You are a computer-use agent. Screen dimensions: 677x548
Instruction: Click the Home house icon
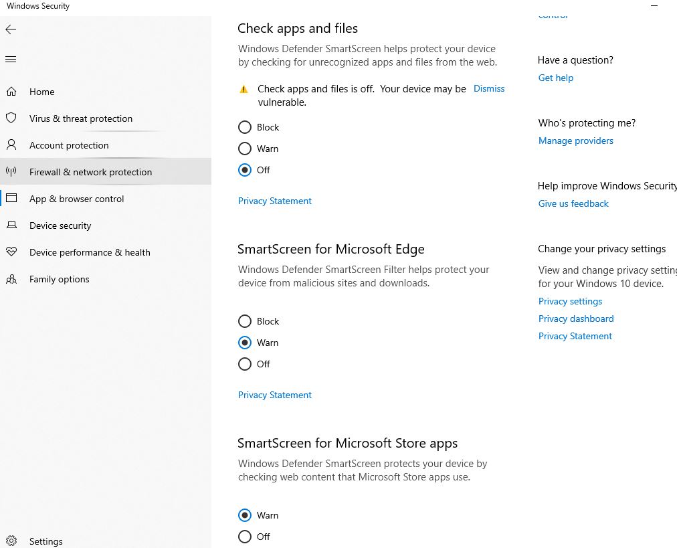tap(11, 92)
